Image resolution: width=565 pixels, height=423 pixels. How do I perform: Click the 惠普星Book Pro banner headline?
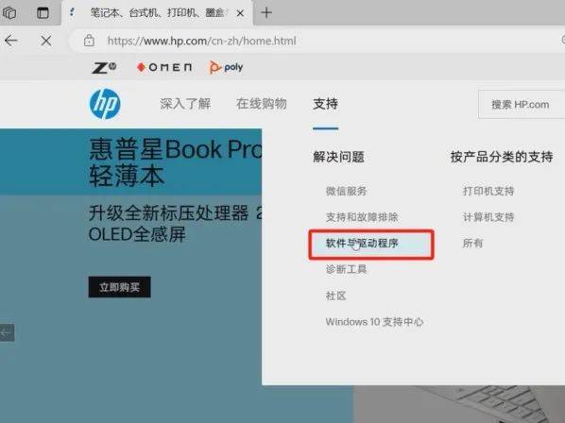(176, 162)
